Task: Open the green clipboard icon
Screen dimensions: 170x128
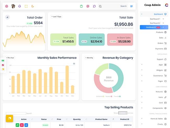Action: coord(81,6)
